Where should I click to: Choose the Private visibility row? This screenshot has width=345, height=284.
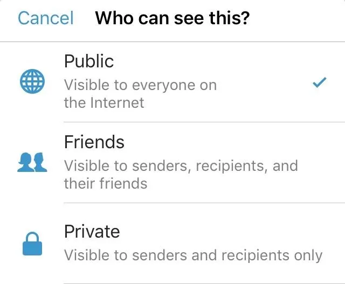pyautogui.click(x=172, y=244)
